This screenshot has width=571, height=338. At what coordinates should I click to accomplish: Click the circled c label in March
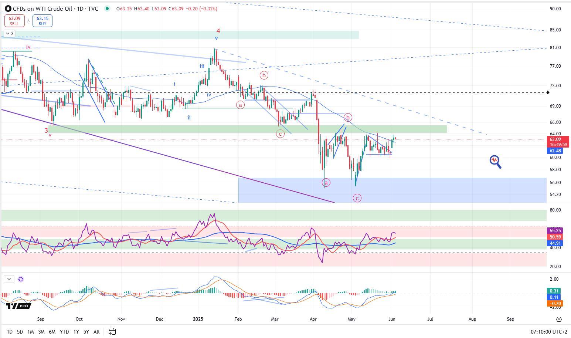[x=280, y=134]
